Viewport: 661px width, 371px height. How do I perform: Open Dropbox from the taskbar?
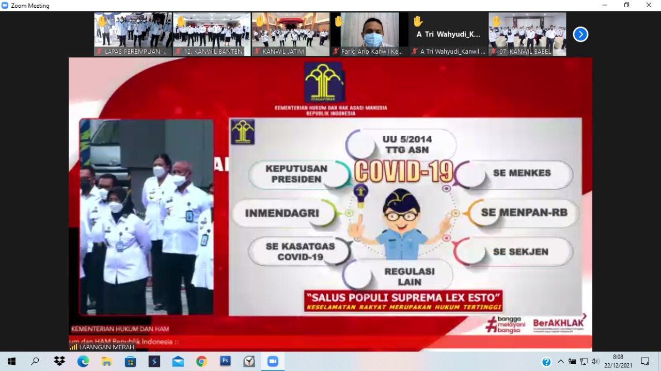click(59, 361)
